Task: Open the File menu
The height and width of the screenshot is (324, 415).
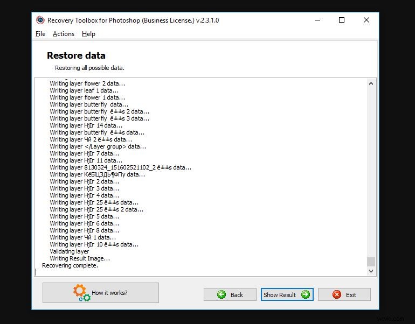Action: click(40, 34)
